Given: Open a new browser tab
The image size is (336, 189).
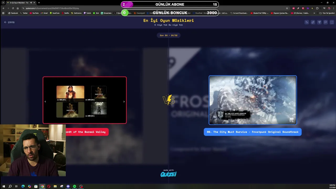Looking at the screenshot, I should pyautogui.click(x=39, y=3).
